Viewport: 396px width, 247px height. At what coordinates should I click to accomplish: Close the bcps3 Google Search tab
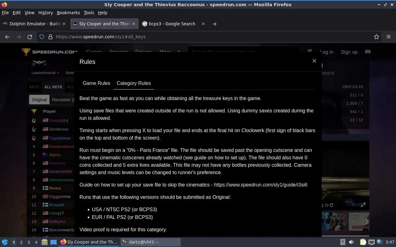(203, 24)
